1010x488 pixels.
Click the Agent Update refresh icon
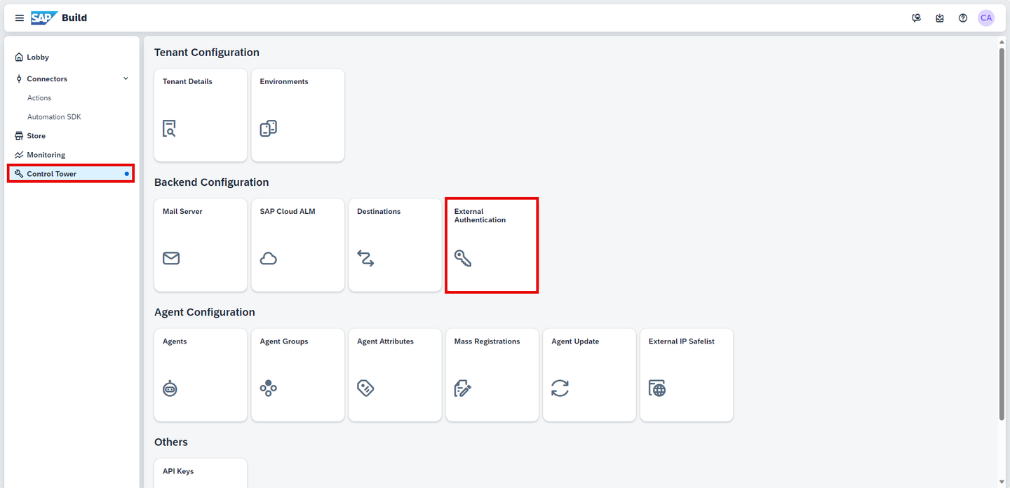(560, 388)
